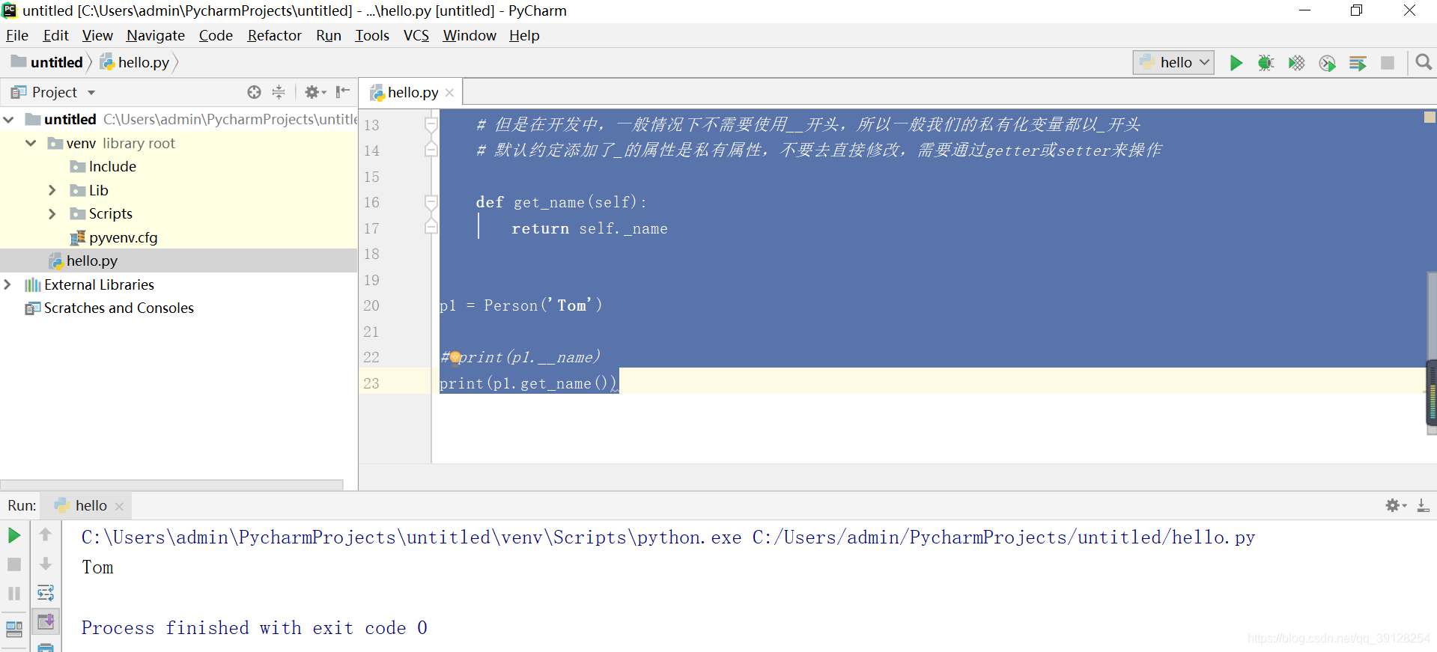Expand External Libraries node
Screen dimensions: 1437x652
(7, 284)
